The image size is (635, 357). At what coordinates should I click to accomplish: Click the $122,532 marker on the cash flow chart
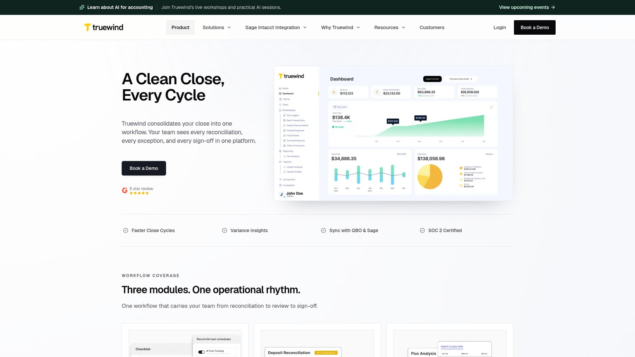point(393,121)
